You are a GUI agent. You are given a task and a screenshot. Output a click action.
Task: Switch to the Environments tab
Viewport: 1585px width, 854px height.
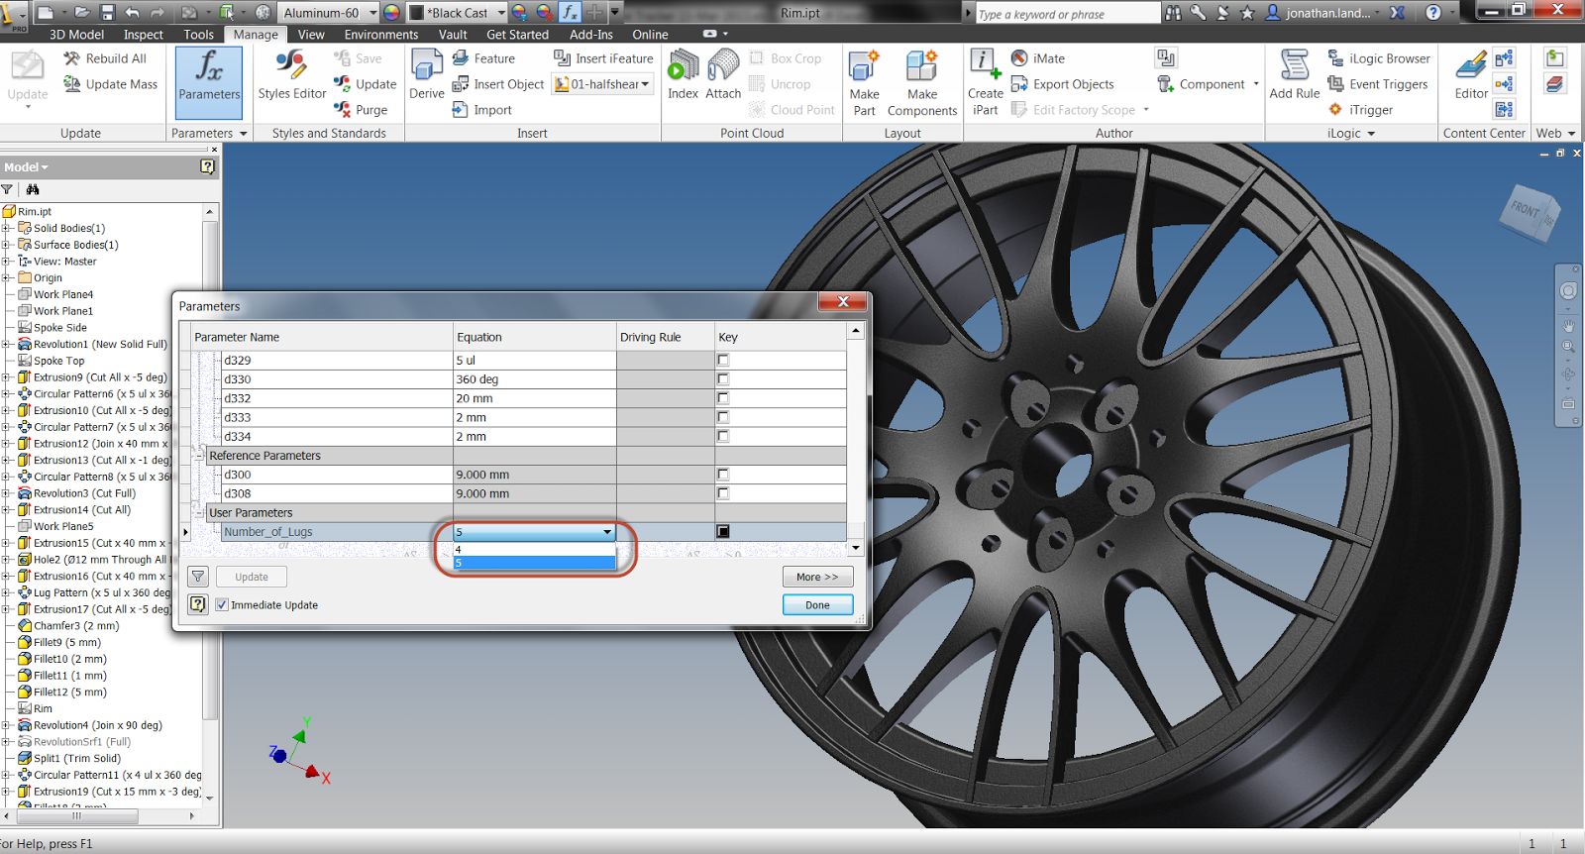[381, 34]
